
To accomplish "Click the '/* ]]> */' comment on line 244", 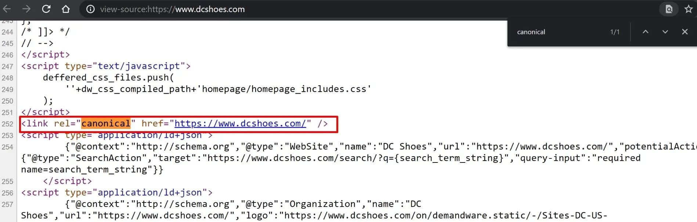I will pos(45,32).
